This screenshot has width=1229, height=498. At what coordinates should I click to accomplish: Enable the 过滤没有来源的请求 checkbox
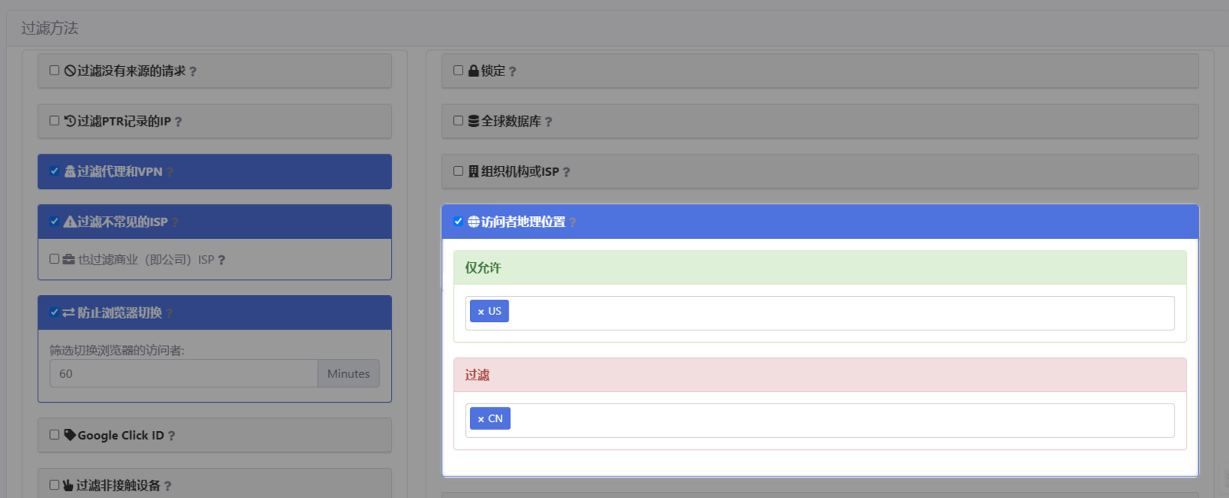click(x=55, y=70)
